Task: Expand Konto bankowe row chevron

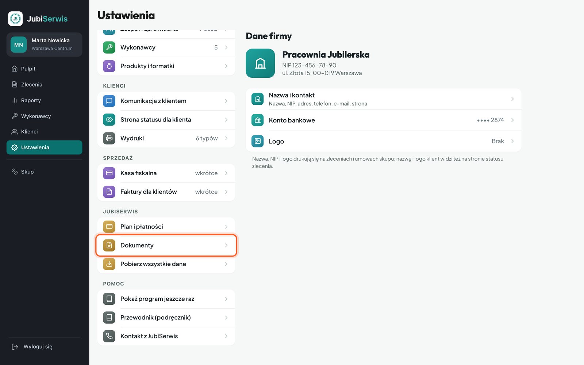Action: click(x=512, y=120)
